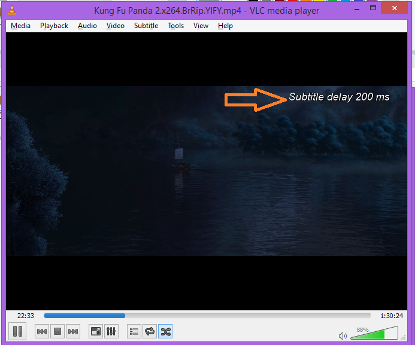Skip to previous media track

pyautogui.click(x=42, y=331)
